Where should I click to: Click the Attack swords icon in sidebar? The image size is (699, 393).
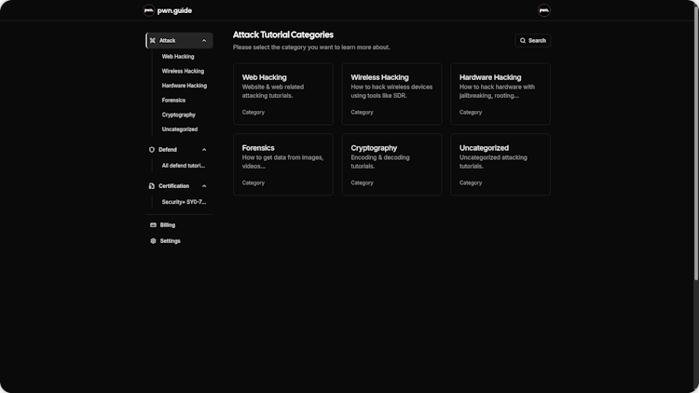pos(153,41)
